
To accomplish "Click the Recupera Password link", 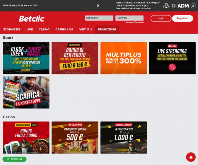I will [x=135, y=22].
